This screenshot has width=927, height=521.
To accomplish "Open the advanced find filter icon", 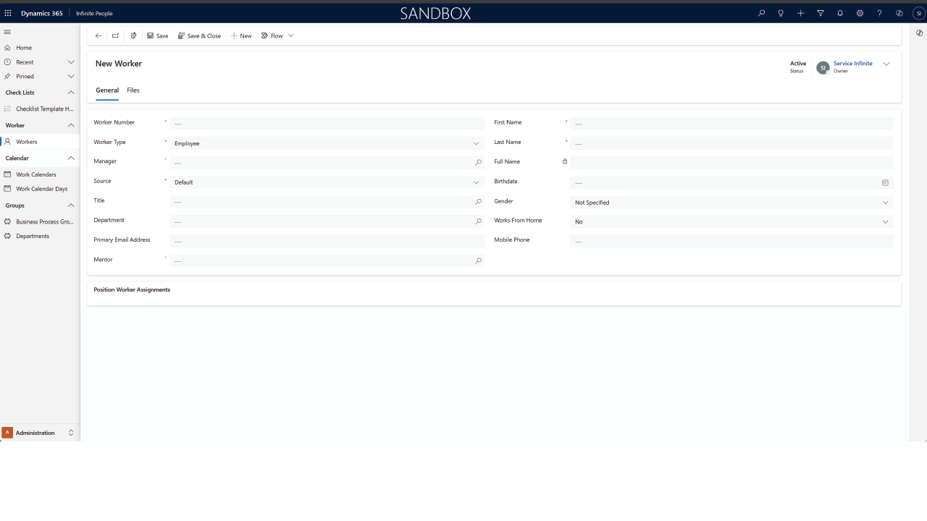I will 821,13.
